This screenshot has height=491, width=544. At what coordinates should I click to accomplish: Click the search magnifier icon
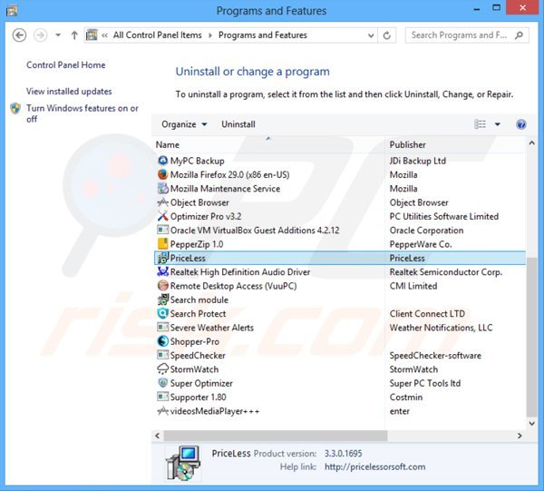pyautogui.click(x=519, y=35)
